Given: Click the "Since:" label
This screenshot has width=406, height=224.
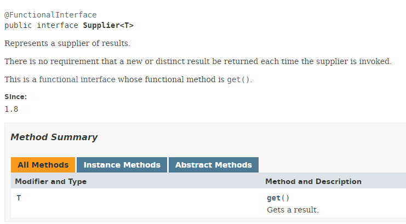Looking at the screenshot, I should [15, 97].
